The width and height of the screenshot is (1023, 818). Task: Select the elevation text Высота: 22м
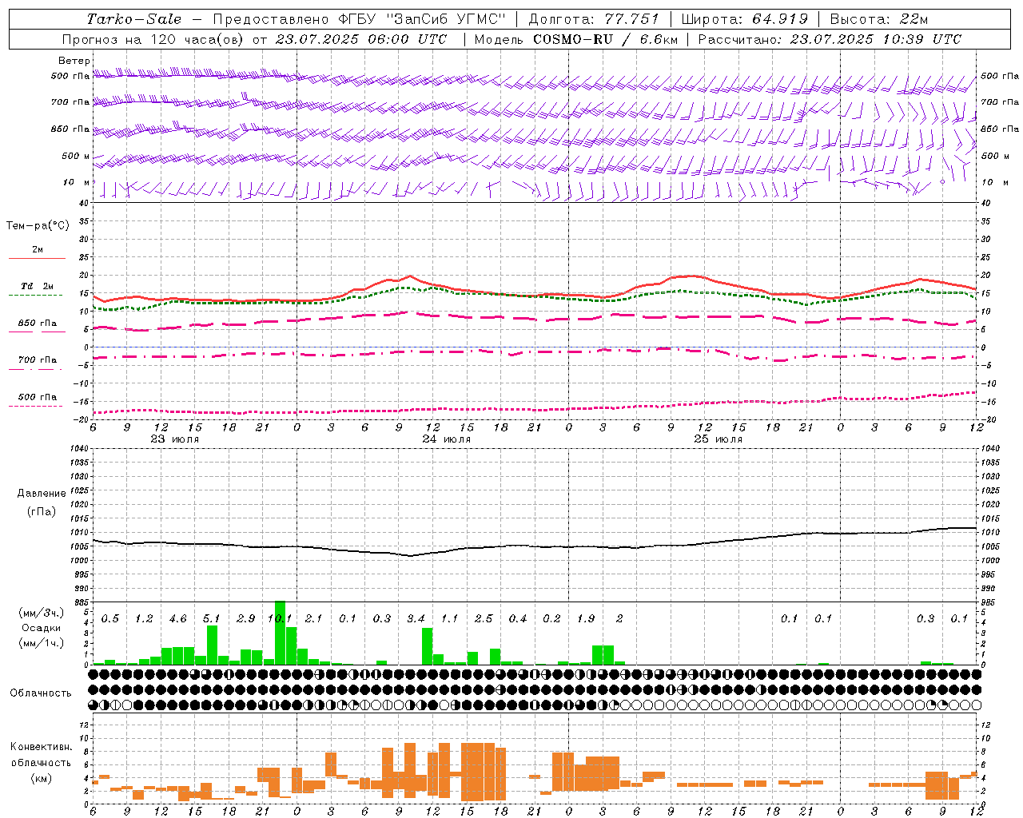click(x=879, y=19)
